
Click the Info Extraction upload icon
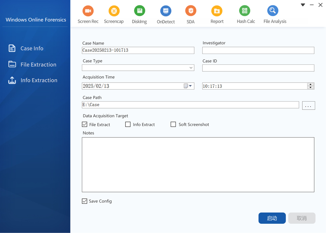12,80
